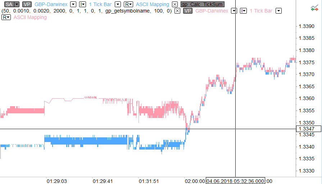Open the SA dropdown arrow
The image size is (322, 184).
17,4
